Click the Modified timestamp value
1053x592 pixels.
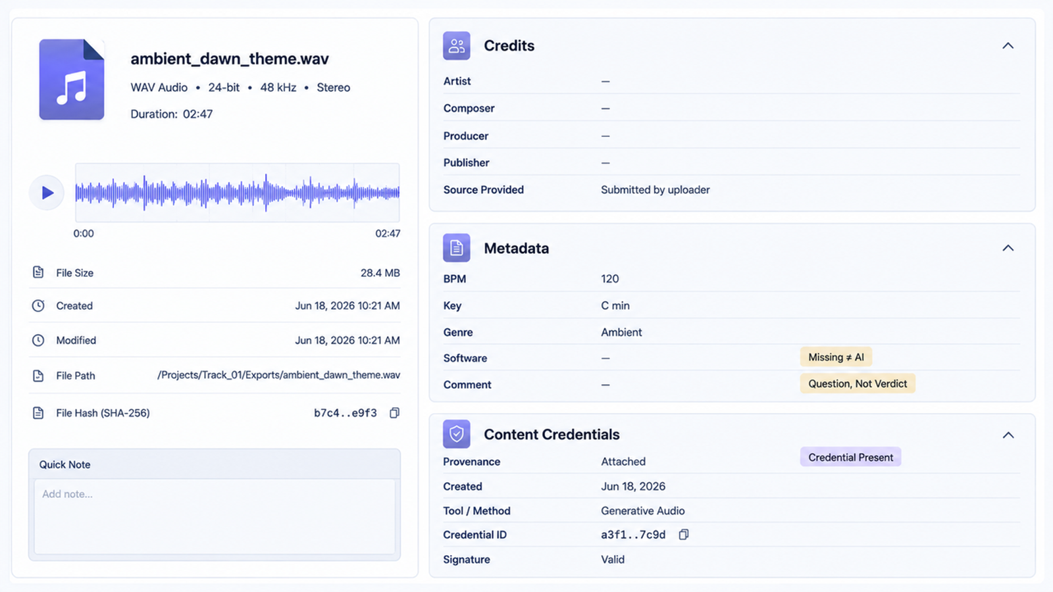(x=347, y=340)
